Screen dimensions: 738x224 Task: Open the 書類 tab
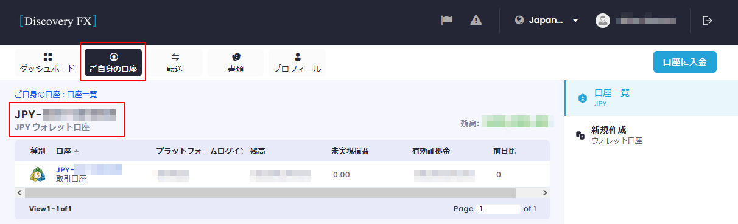(x=236, y=63)
